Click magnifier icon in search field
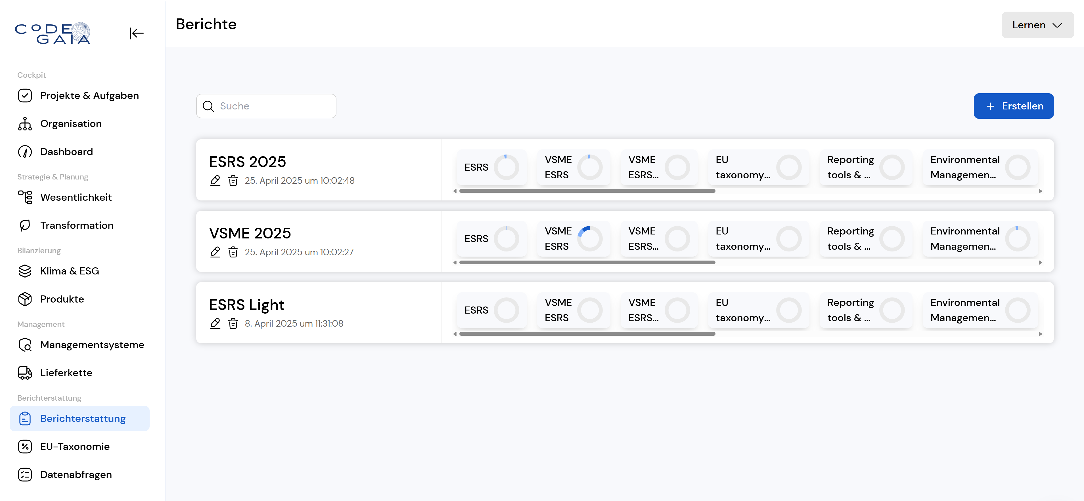This screenshot has height=501, width=1084. pos(208,106)
